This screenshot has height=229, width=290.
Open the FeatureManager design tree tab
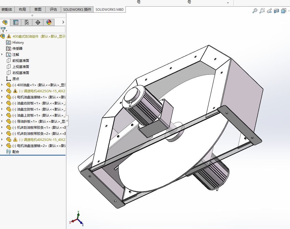[x=5, y=22]
